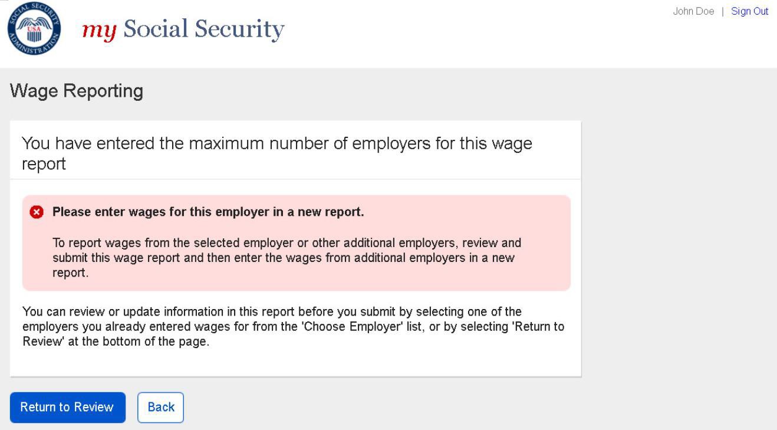Click the red italic 'my' in the title
This screenshot has width=777, height=430.
click(x=98, y=29)
